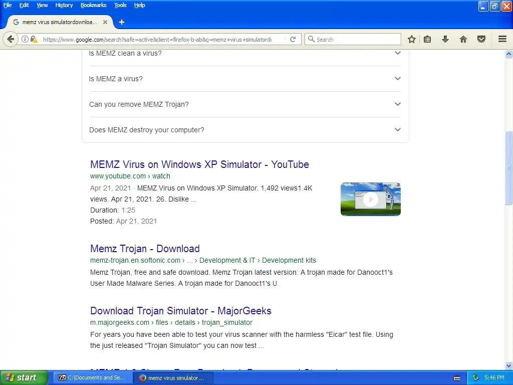Go to Firefox home page icon
The width and height of the screenshot is (513, 385).
463,39
